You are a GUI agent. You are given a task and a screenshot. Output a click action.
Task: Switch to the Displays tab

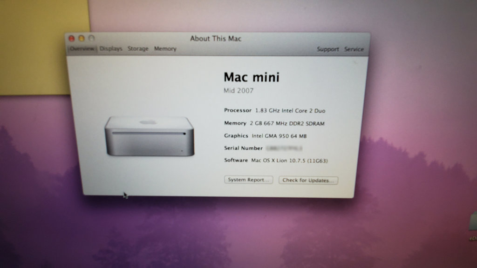(111, 49)
